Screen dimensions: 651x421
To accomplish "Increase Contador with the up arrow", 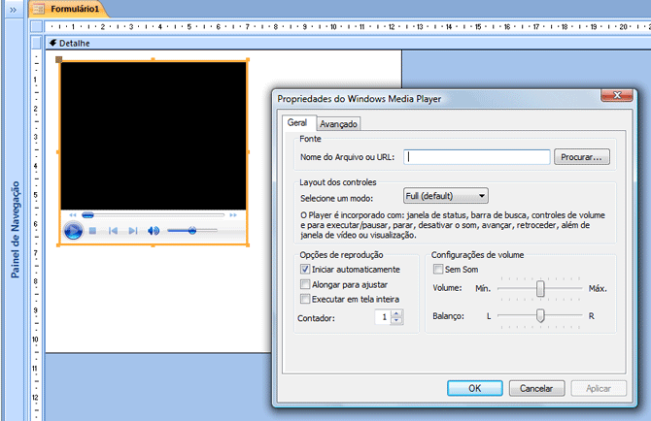I will (x=396, y=313).
